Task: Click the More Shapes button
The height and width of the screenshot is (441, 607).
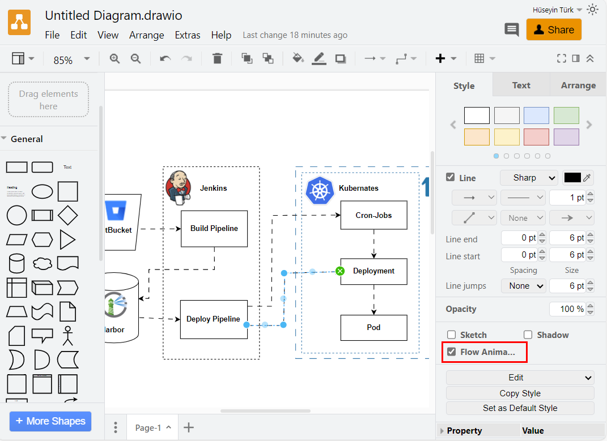Action: 50,421
